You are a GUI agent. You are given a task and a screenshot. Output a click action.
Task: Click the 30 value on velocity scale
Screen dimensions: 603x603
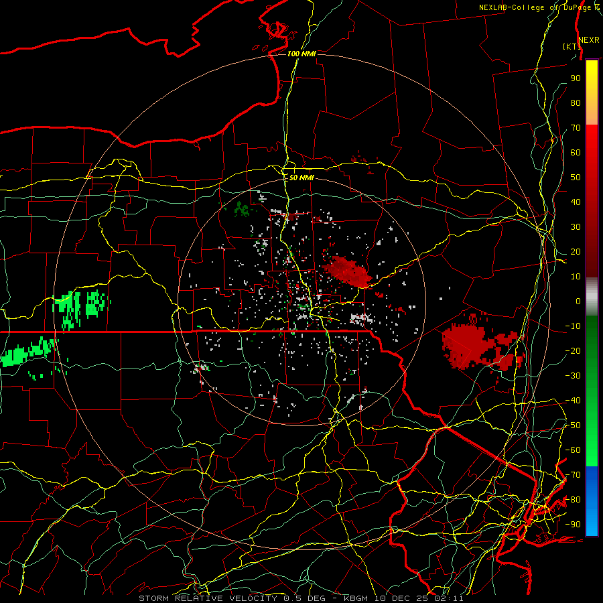(x=576, y=227)
